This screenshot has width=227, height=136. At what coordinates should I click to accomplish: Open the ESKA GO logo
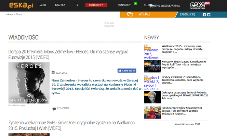point(200,5)
